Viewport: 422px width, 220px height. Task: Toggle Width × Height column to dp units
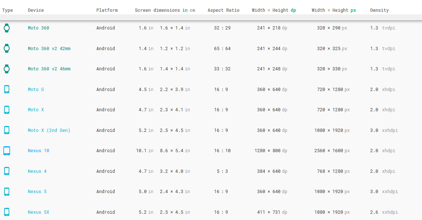coord(293,10)
